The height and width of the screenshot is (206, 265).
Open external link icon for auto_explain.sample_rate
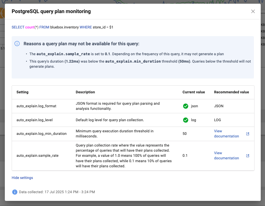coord(248,156)
